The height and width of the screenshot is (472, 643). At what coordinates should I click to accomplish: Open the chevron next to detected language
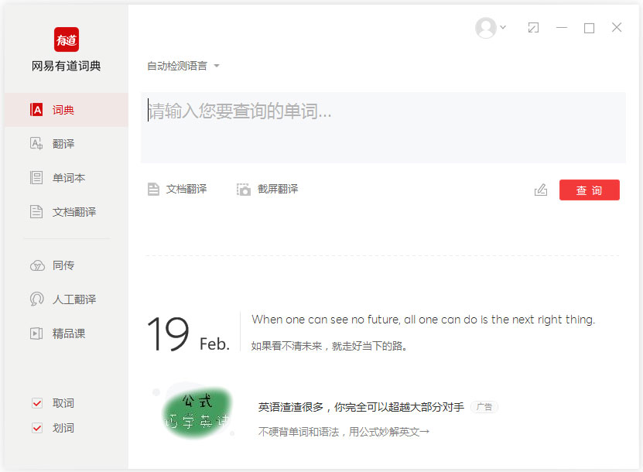tap(217, 66)
